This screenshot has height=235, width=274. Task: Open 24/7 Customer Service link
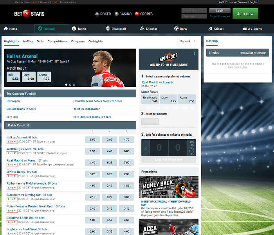tap(233, 2)
